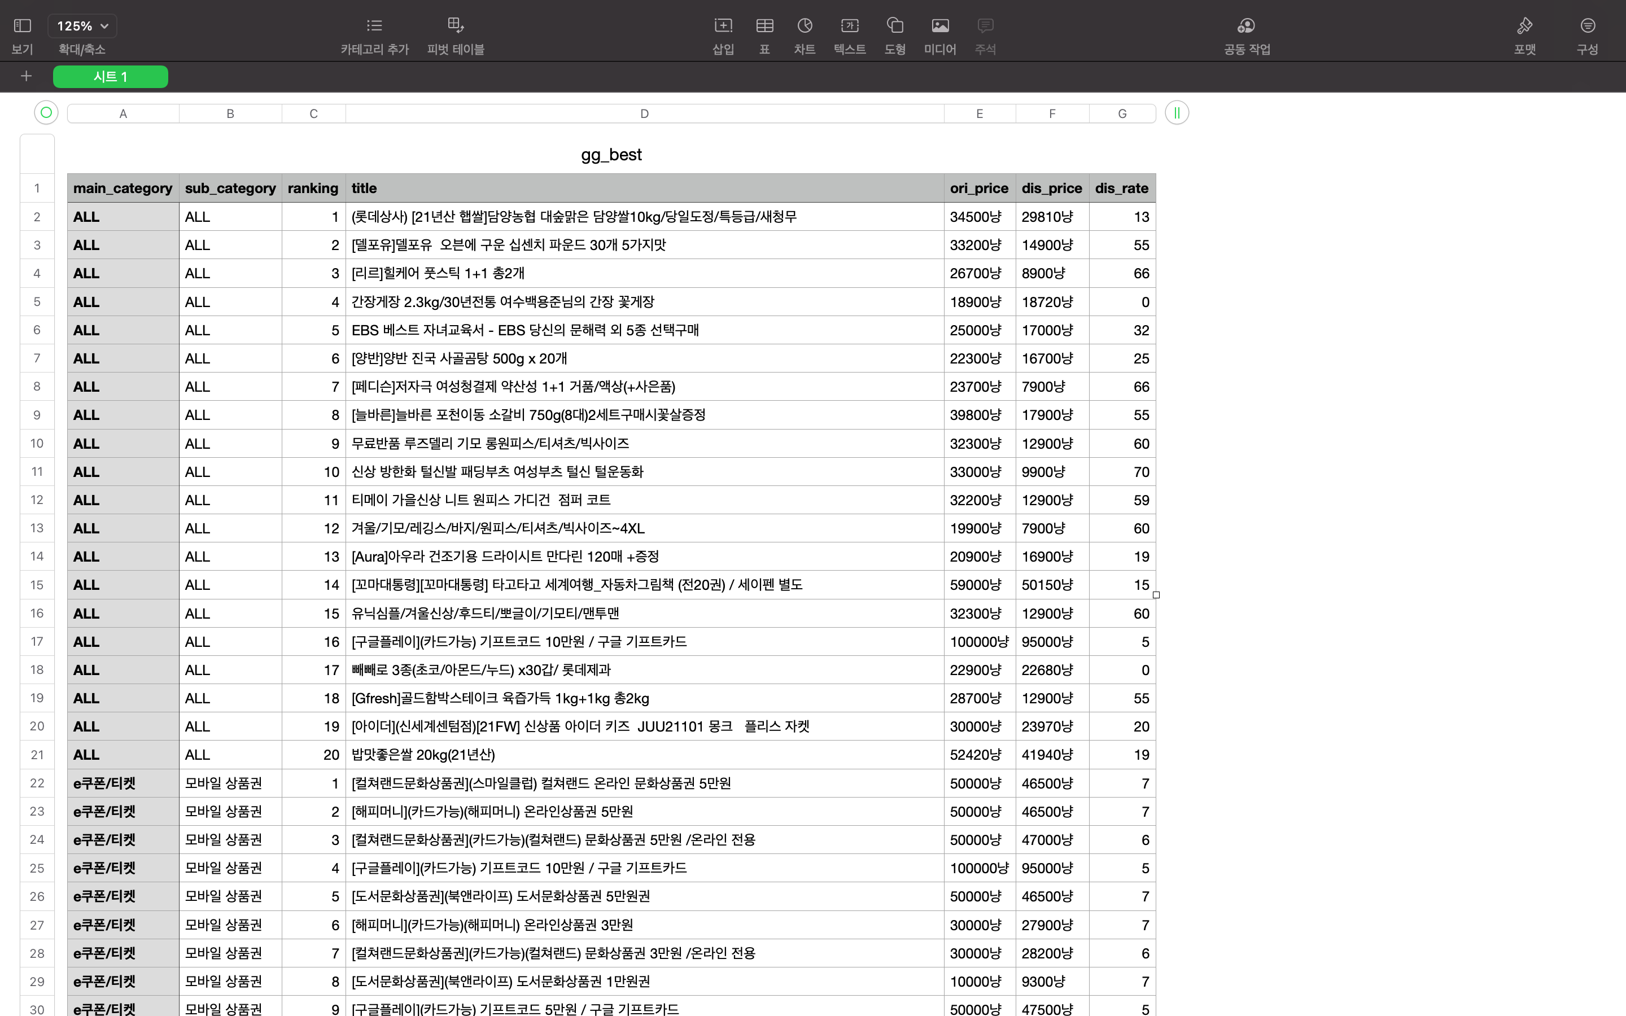This screenshot has height=1016, width=1626.
Task: Click 모바일 상품권 cell in row 23
Action: point(230,811)
